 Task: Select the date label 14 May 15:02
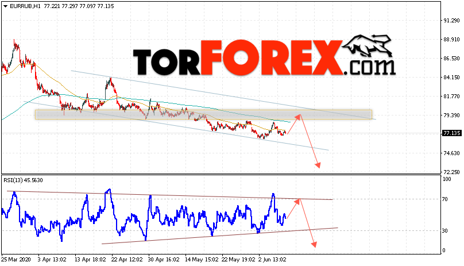tap(202, 260)
